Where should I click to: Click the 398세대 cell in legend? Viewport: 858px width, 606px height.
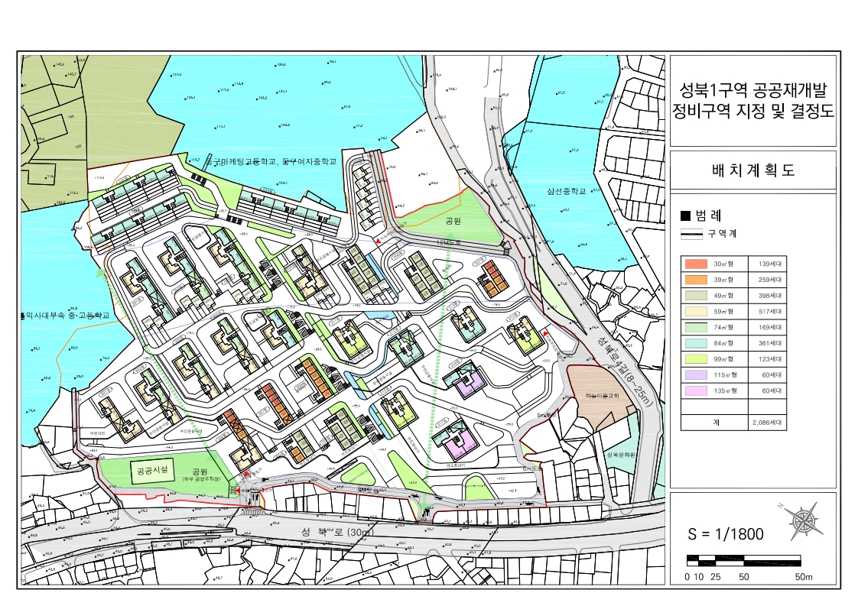coord(767,296)
